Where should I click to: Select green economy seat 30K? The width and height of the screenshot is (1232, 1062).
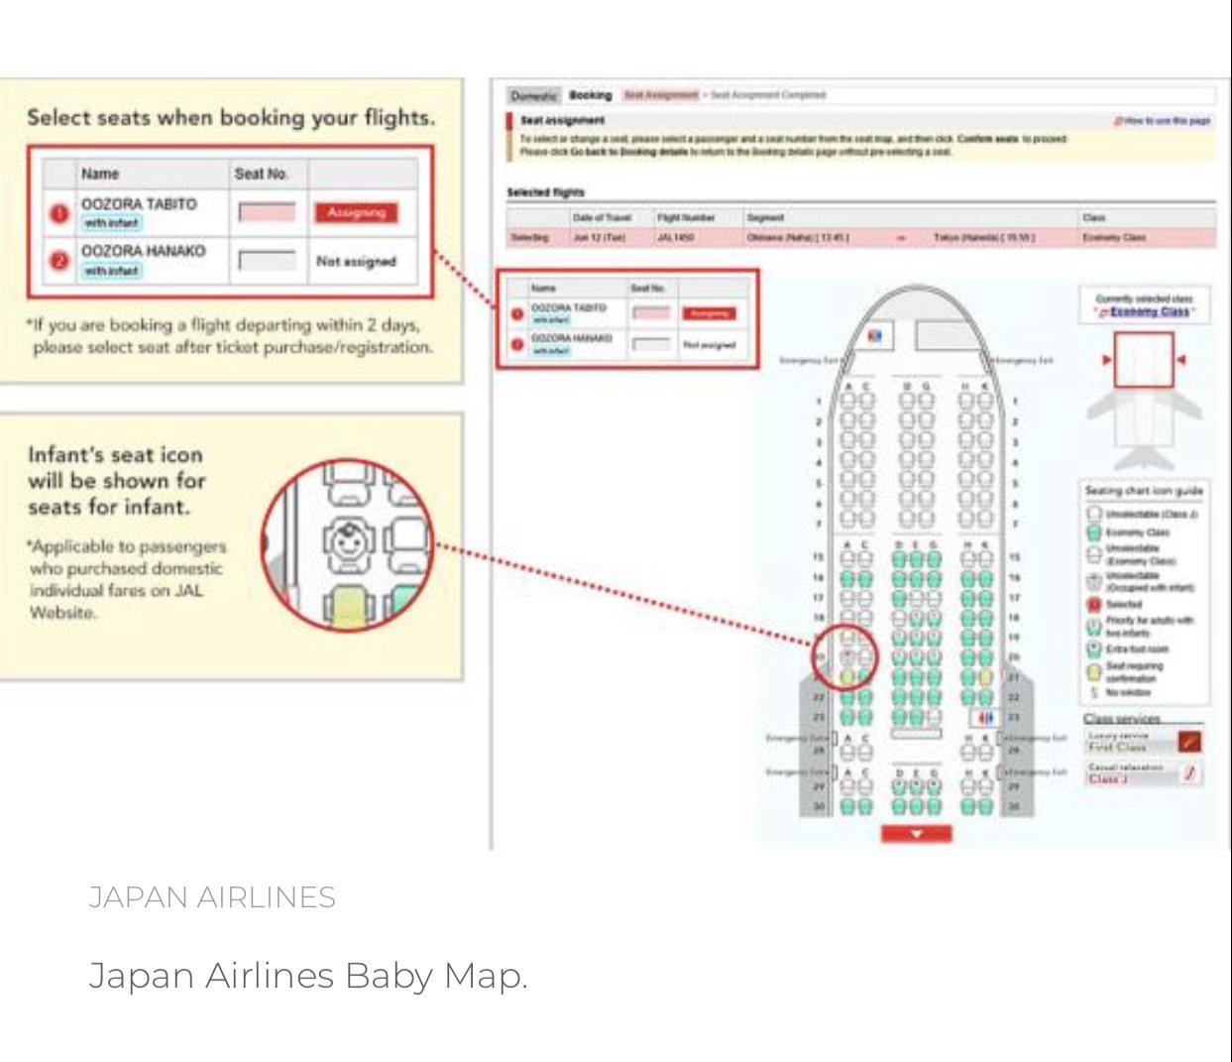pyautogui.click(x=984, y=806)
